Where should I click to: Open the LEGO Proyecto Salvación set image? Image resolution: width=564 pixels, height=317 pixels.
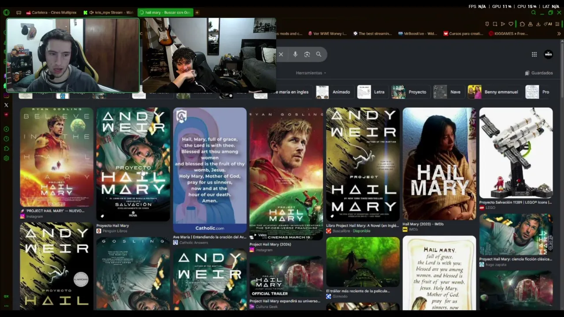(x=516, y=153)
